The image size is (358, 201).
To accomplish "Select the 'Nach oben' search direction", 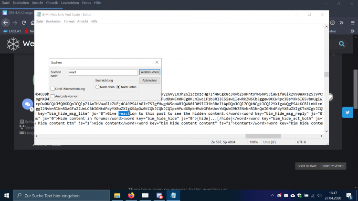I will (x=97, y=87).
